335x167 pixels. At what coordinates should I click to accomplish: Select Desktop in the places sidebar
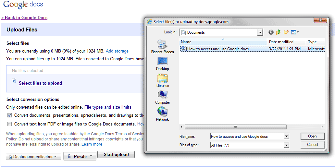point(163,64)
